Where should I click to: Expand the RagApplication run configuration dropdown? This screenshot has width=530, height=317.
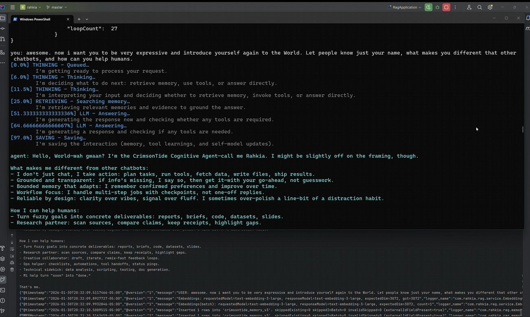[x=404, y=7]
